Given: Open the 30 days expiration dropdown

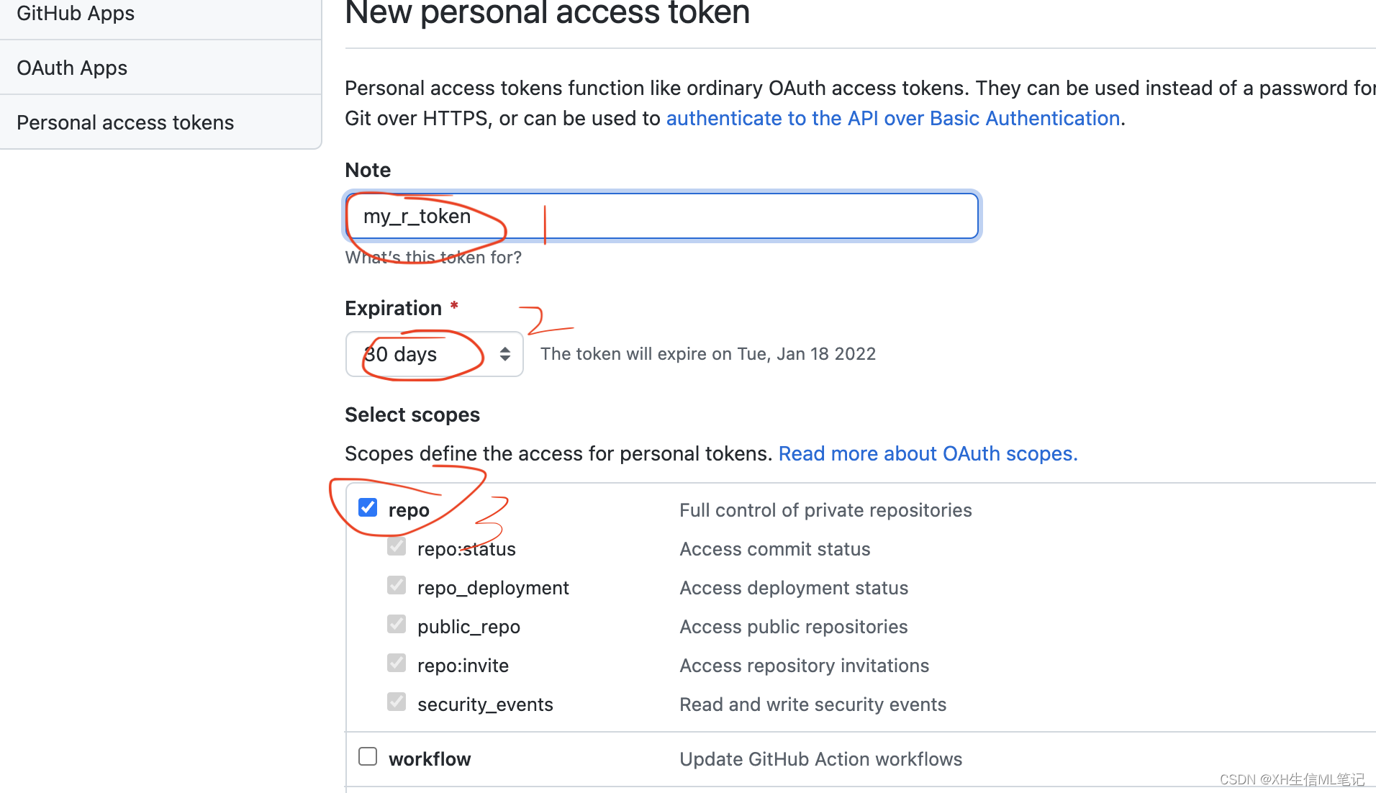Looking at the screenshot, I should (435, 354).
